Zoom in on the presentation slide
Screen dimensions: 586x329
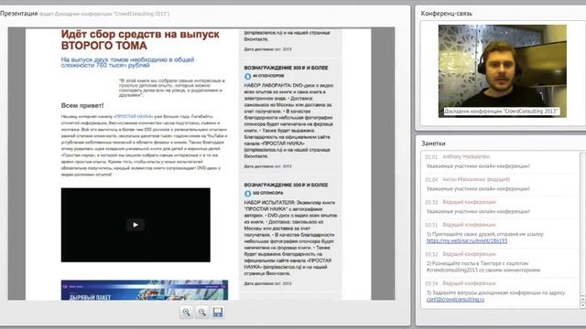pyautogui.click(x=186, y=312)
